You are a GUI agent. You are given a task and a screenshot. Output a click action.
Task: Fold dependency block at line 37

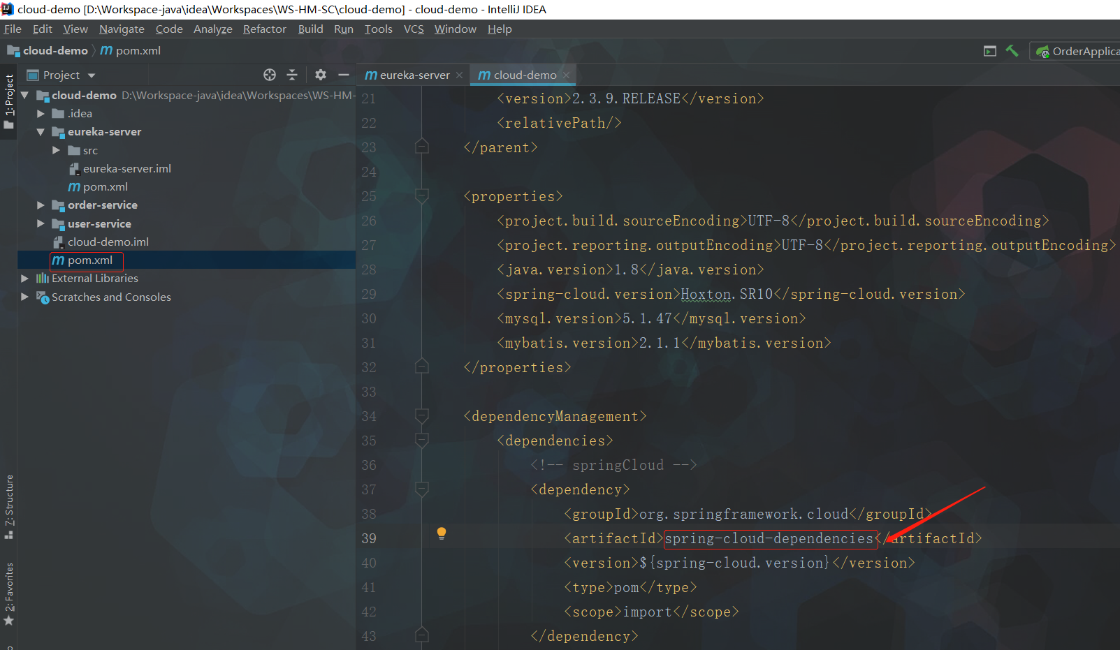pos(421,489)
